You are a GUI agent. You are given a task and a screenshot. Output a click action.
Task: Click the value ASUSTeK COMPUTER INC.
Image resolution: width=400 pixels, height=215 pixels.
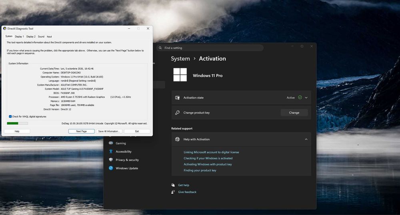click(74, 85)
